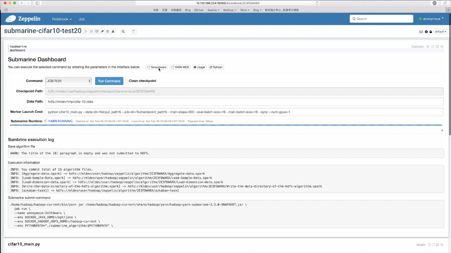Clone this note with the copy icon

click(108, 31)
